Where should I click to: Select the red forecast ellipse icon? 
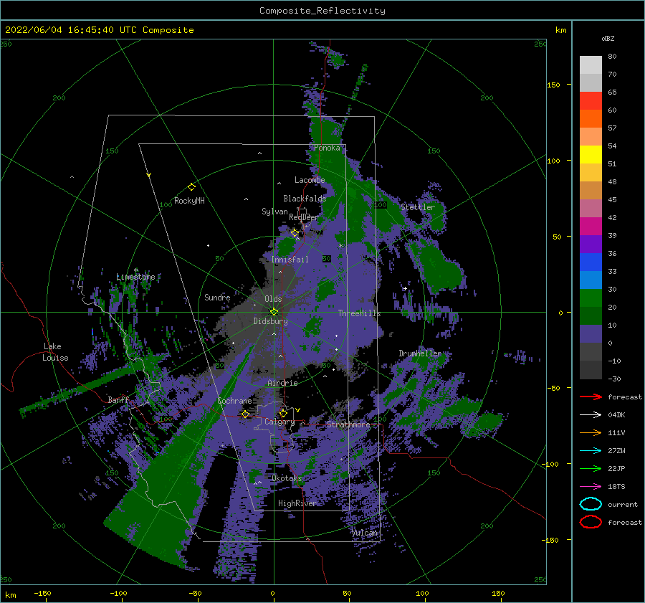coord(591,522)
